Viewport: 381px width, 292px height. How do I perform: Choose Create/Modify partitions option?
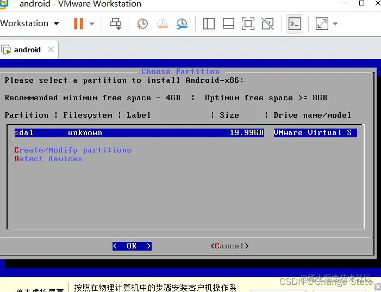coord(73,150)
